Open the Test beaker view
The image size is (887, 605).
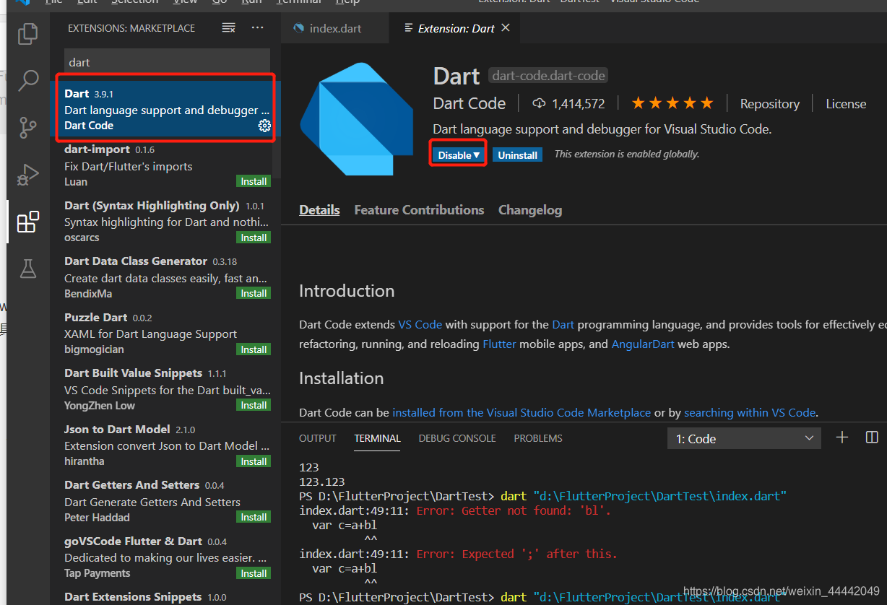pos(28,269)
